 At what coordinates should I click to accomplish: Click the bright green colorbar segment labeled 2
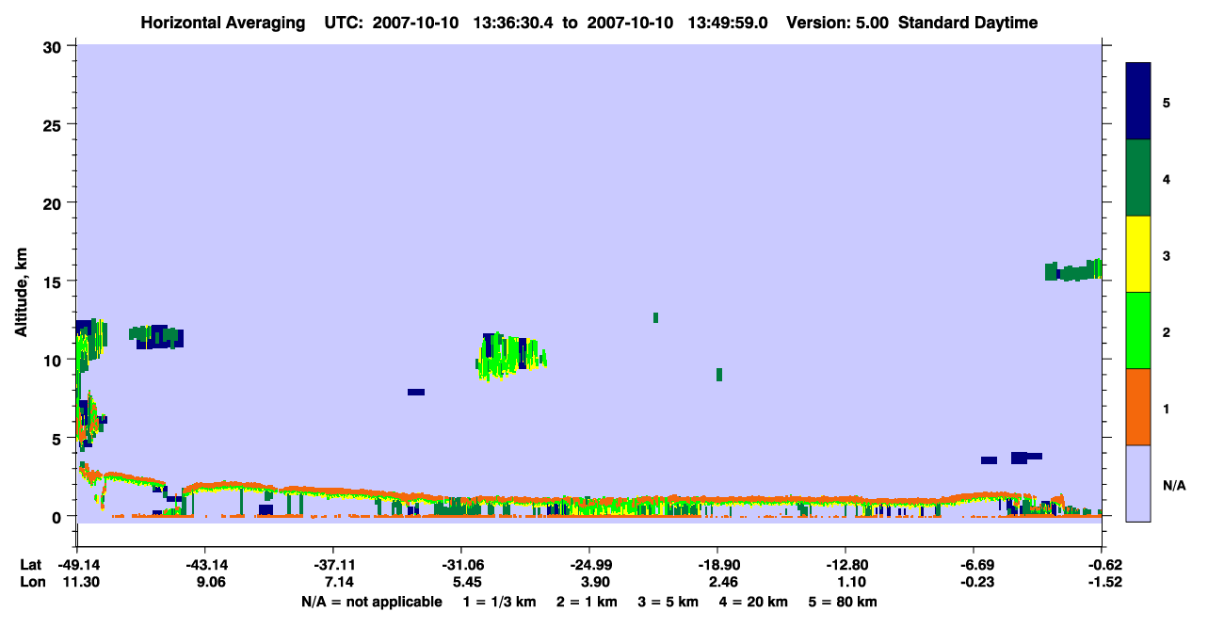tap(1138, 330)
